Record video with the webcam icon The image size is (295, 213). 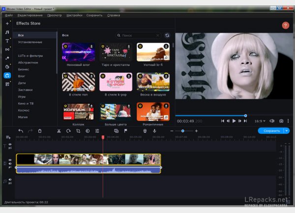click(145, 131)
